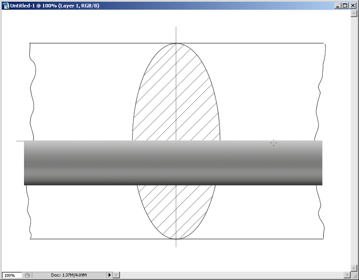Minimize the Untitled-1 document window
Image resolution: width=359 pixels, height=280 pixels.
tap(338, 6)
